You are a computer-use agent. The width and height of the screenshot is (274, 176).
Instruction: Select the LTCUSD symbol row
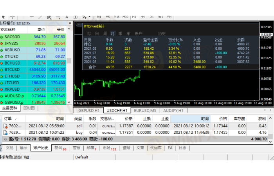pos(33,83)
